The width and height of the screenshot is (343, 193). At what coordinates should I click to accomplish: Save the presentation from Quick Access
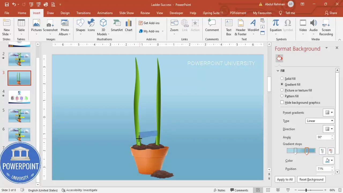(x=7, y=5)
